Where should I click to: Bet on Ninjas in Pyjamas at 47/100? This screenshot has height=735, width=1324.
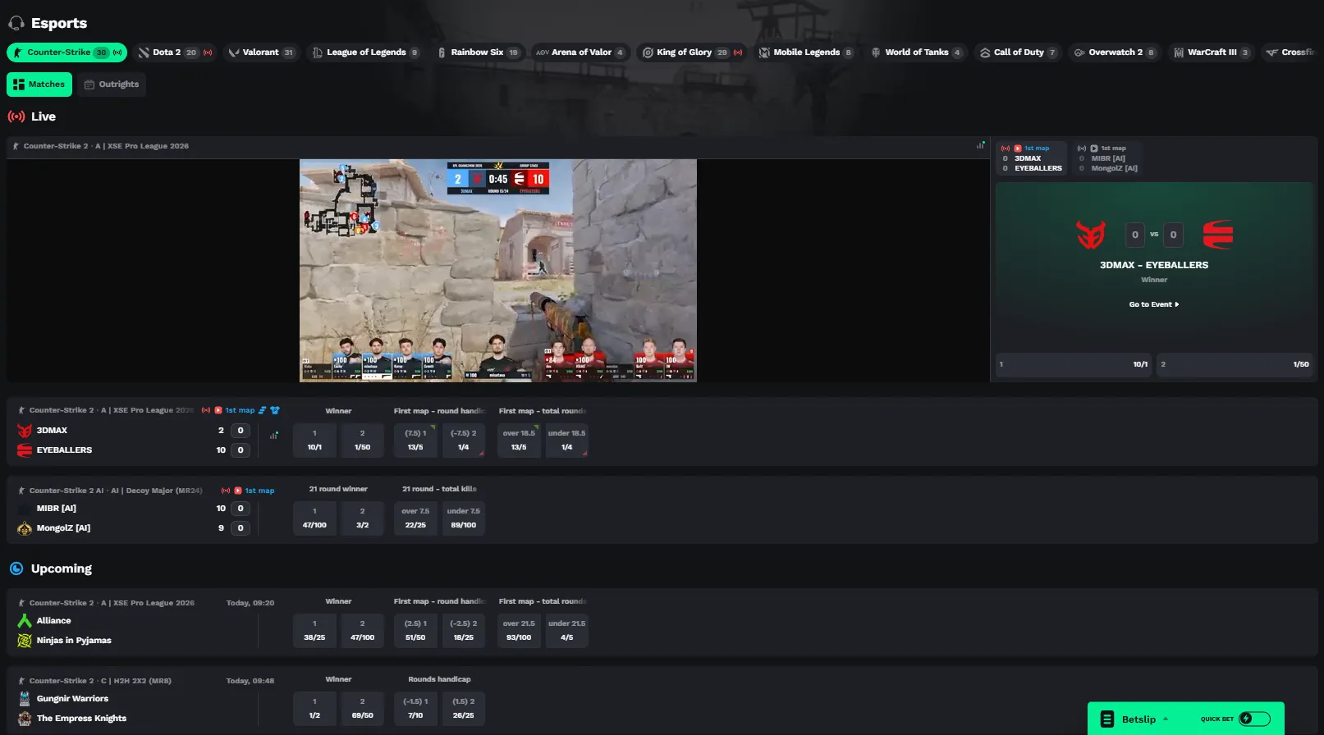pos(362,631)
